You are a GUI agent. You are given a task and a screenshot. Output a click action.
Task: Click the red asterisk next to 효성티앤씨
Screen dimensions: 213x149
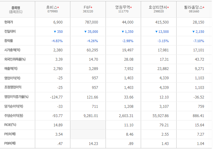[168, 7]
